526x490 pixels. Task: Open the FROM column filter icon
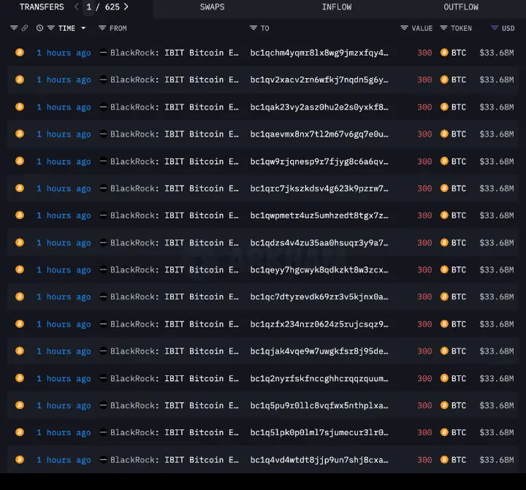(x=102, y=28)
